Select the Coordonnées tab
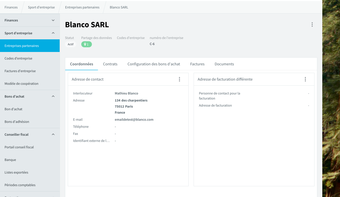The height and width of the screenshot is (197, 340). 82,64
